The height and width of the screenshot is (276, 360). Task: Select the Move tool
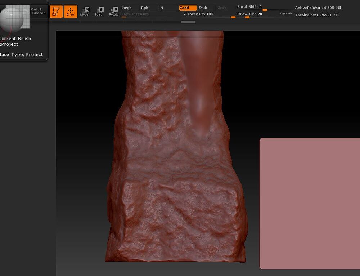click(84, 12)
